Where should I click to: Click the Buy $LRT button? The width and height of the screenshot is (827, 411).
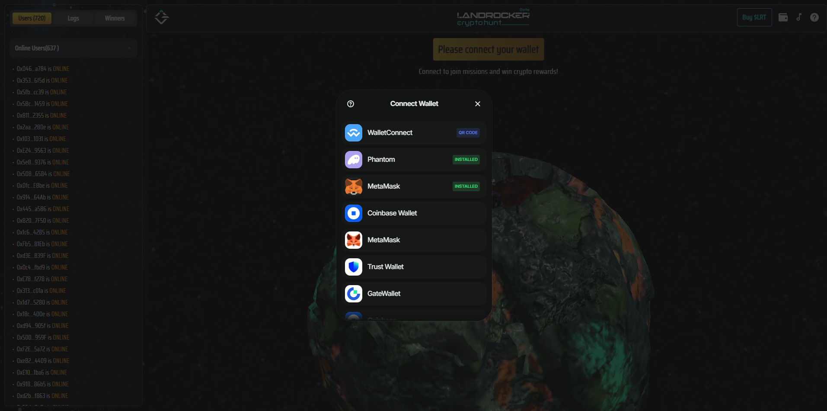click(x=754, y=17)
